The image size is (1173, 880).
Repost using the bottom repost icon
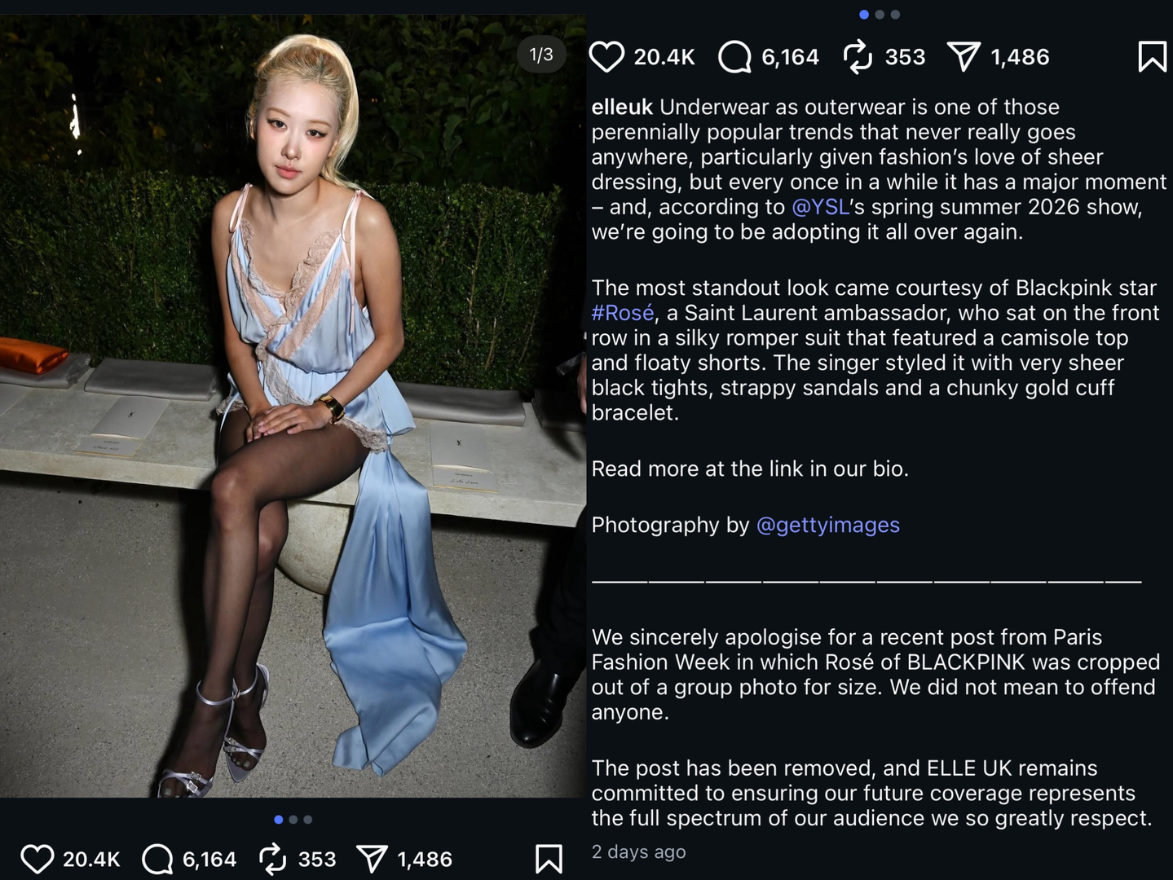[272, 859]
